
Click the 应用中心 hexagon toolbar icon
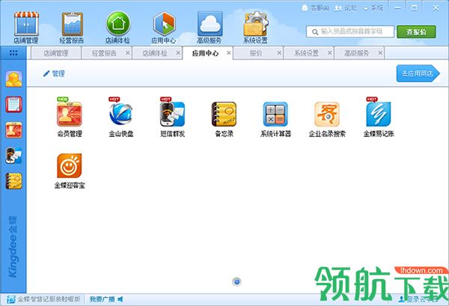coord(164,28)
